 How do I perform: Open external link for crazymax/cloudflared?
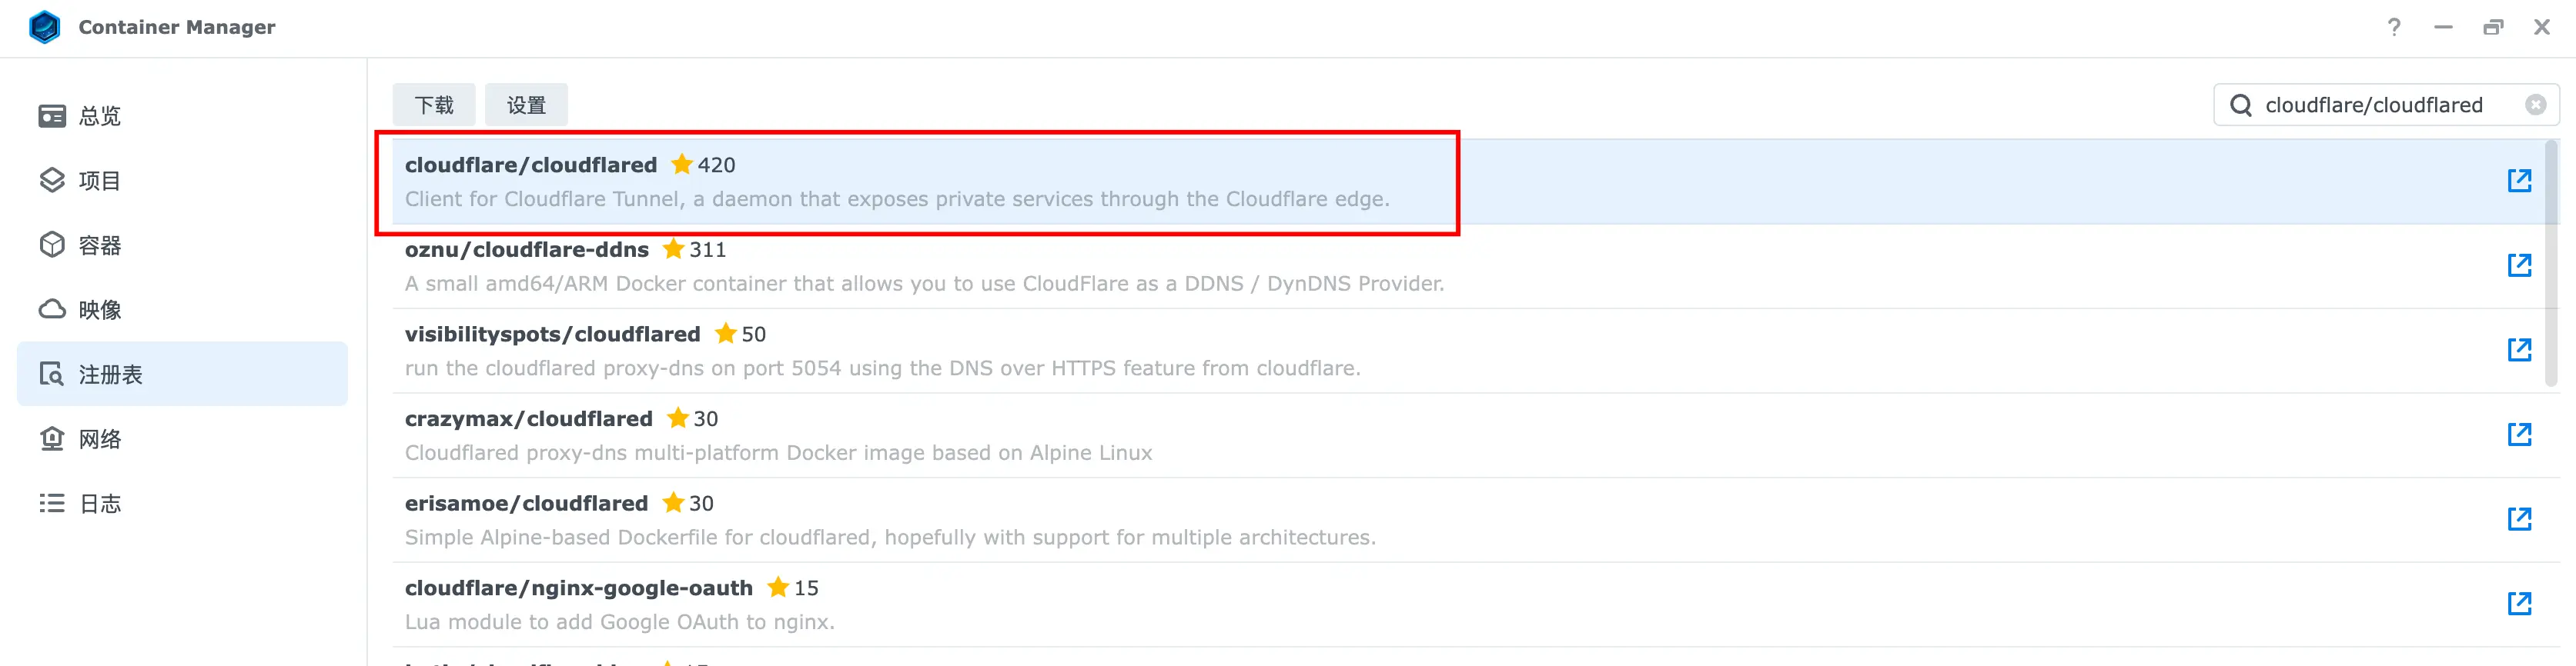[x=2519, y=435]
